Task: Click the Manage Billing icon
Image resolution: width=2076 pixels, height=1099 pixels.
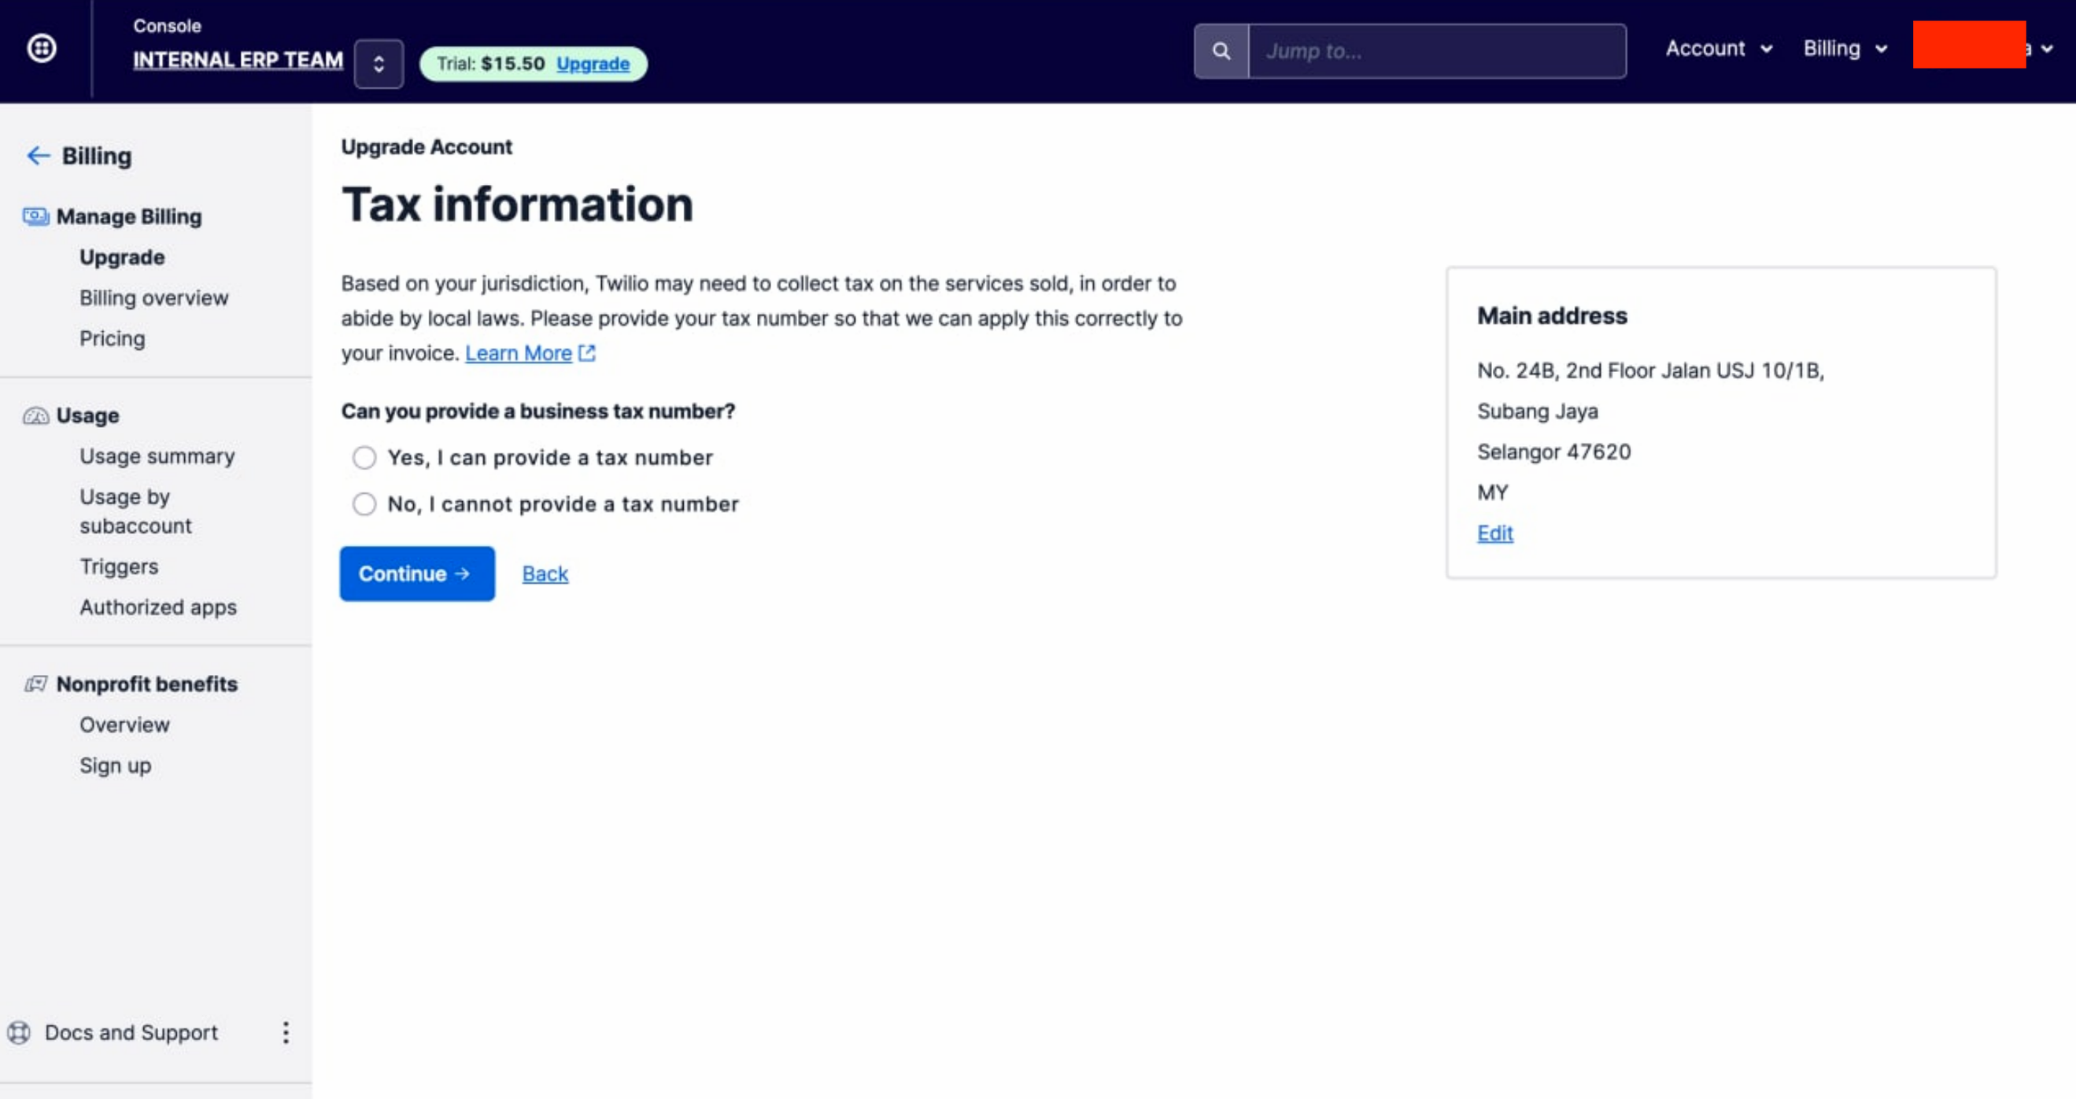Action: tap(35, 217)
